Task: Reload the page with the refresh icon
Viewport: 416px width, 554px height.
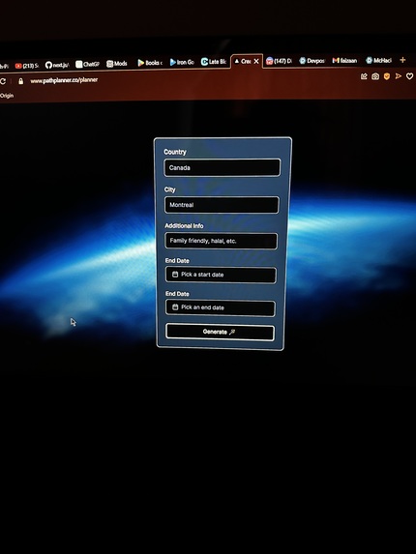Action: pos(3,81)
